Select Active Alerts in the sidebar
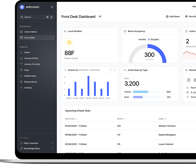Screen dimensions: 196x164 (30, 32)
